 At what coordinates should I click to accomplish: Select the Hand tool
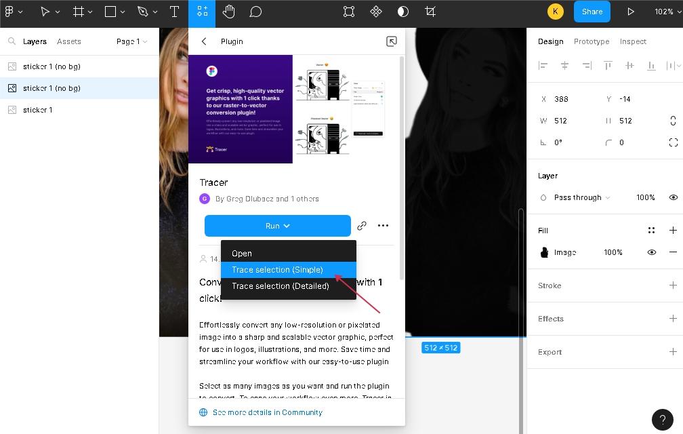[x=229, y=12]
